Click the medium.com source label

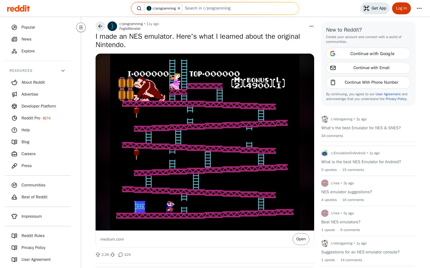(112, 239)
